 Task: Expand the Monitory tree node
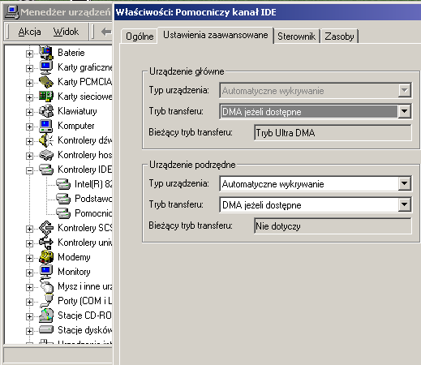(x=29, y=273)
